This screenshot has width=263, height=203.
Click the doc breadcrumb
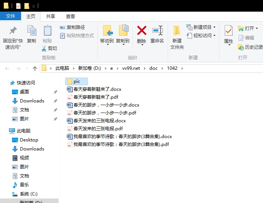[x=153, y=68]
